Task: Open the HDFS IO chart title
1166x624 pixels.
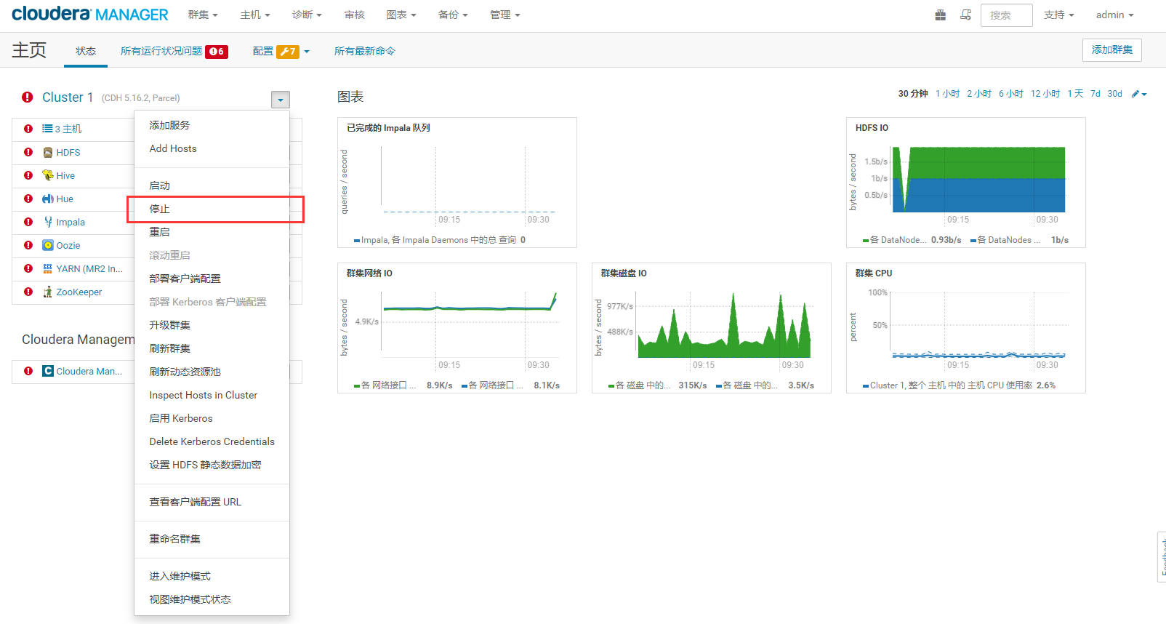Action: (x=872, y=128)
